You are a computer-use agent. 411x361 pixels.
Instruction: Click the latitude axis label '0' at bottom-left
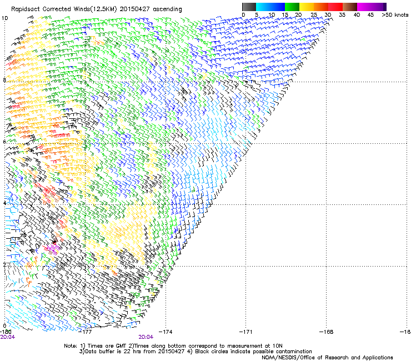pos(4,326)
